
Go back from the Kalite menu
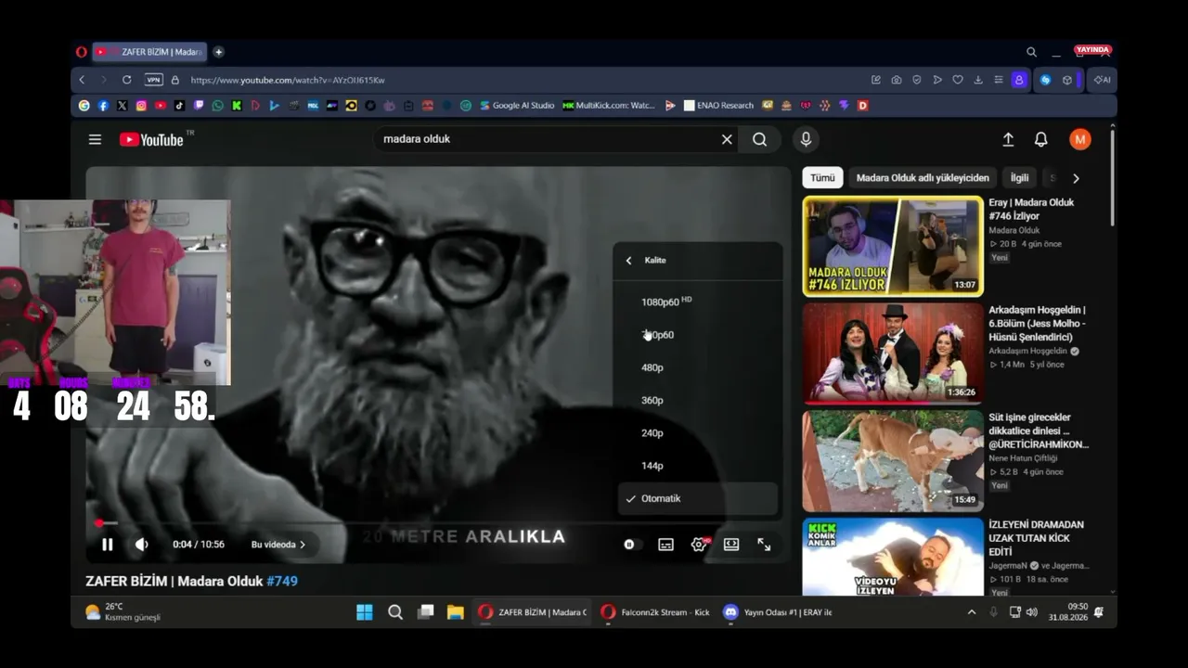(x=628, y=261)
